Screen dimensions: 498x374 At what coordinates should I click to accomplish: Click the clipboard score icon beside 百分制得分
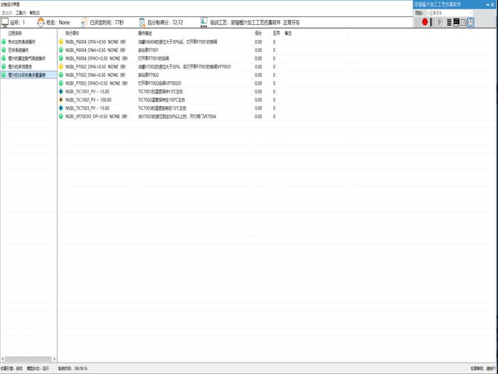coord(142,23)
